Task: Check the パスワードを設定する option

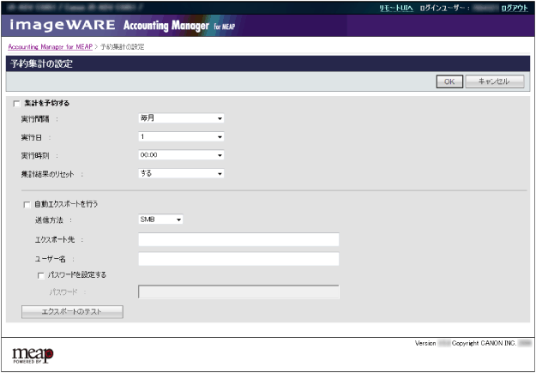Action: point(40,275)
